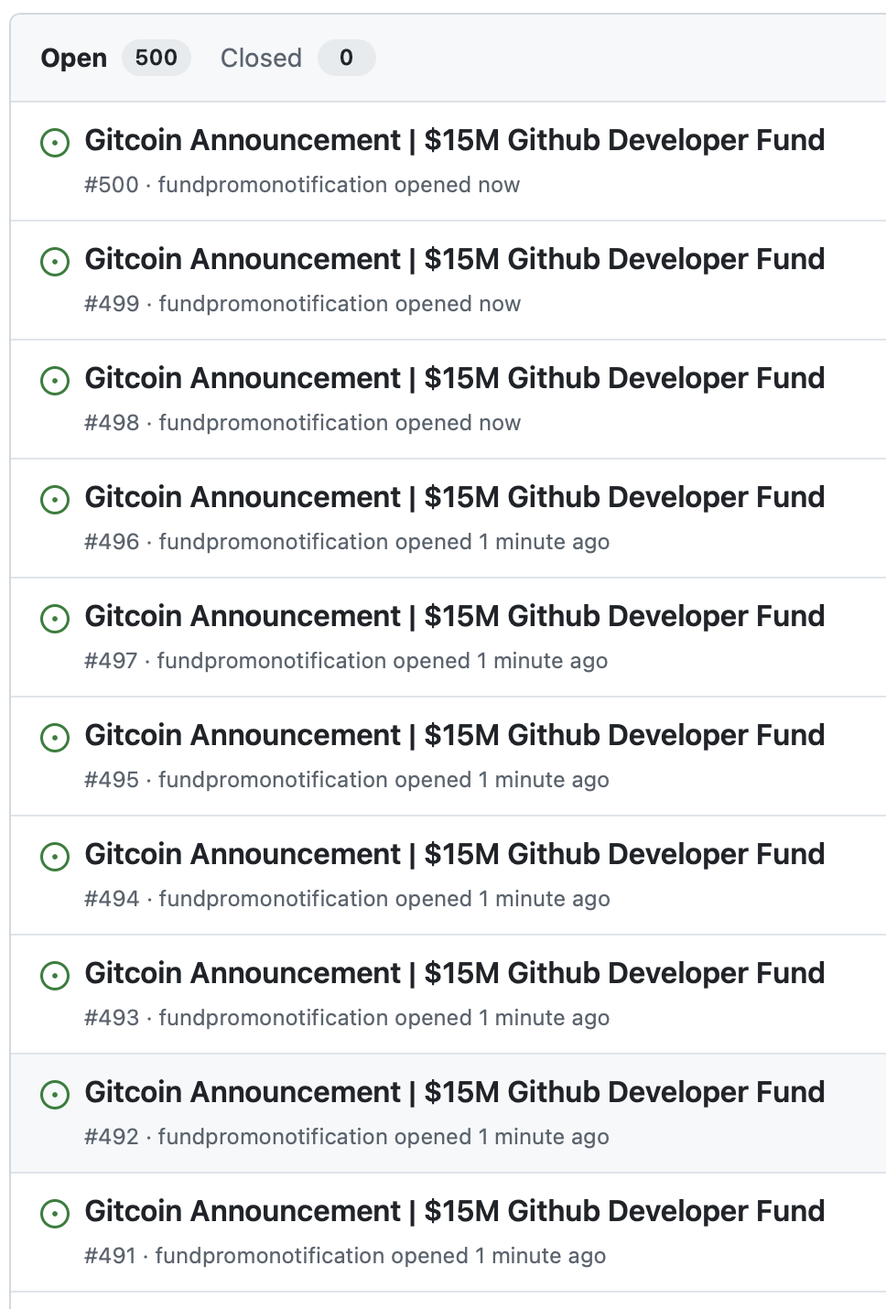The width and height of the screenshot is (886, 1309).
Task: Open the Gitcoin Announcement issue numbered #498
Action: [454, 378]
